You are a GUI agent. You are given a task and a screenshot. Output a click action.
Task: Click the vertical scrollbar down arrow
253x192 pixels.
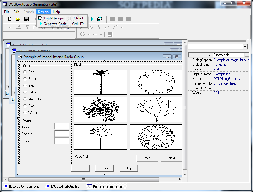click(185, 175)
